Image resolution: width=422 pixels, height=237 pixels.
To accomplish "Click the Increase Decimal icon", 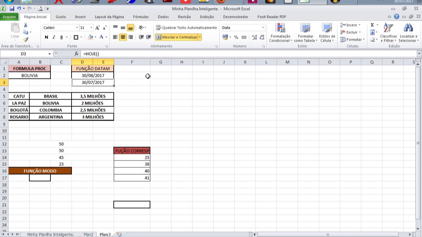I will click(x=254, y=38).
